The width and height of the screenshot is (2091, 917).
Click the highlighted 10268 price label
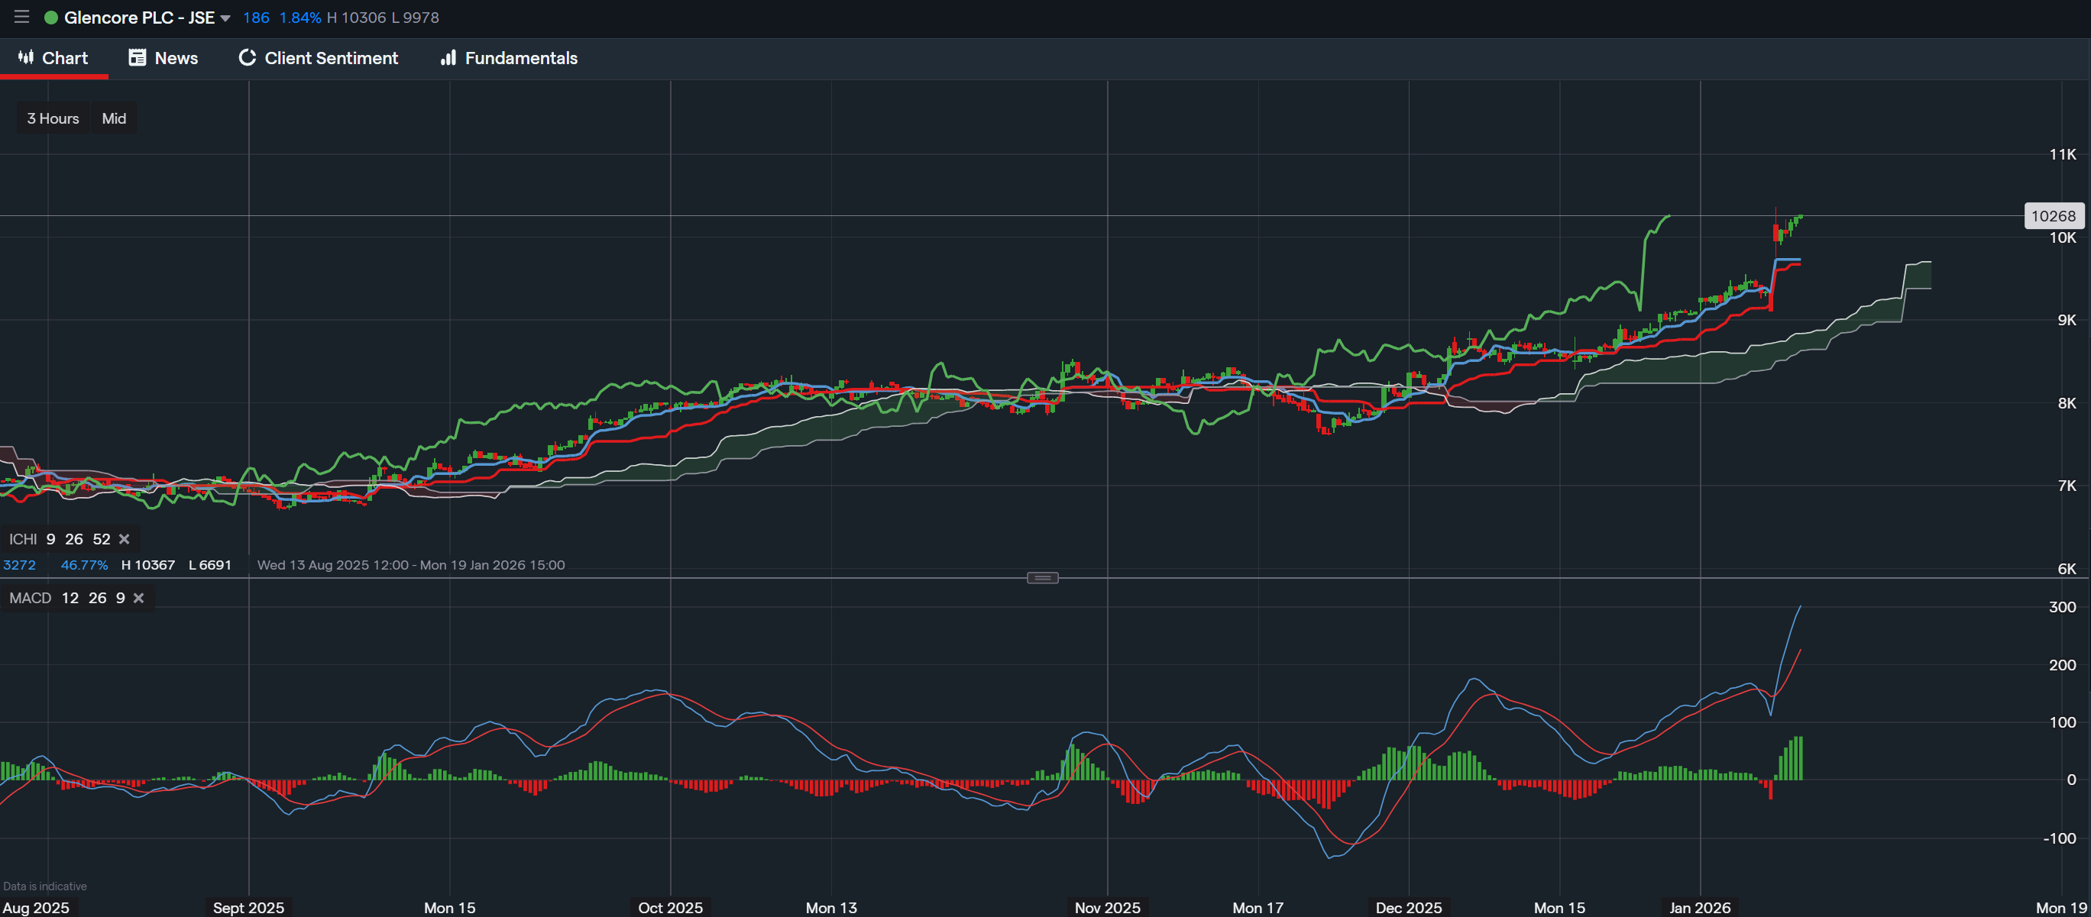point(2054,215)
